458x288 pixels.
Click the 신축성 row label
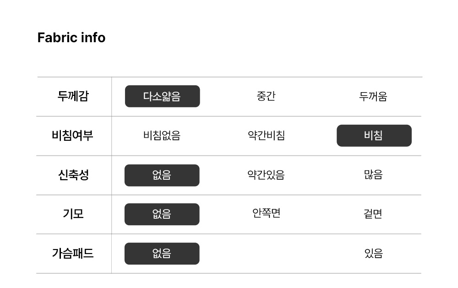[73, 175]
